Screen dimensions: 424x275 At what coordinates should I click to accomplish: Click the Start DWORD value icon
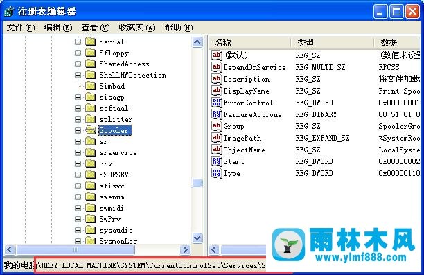[x=217, y=161]
